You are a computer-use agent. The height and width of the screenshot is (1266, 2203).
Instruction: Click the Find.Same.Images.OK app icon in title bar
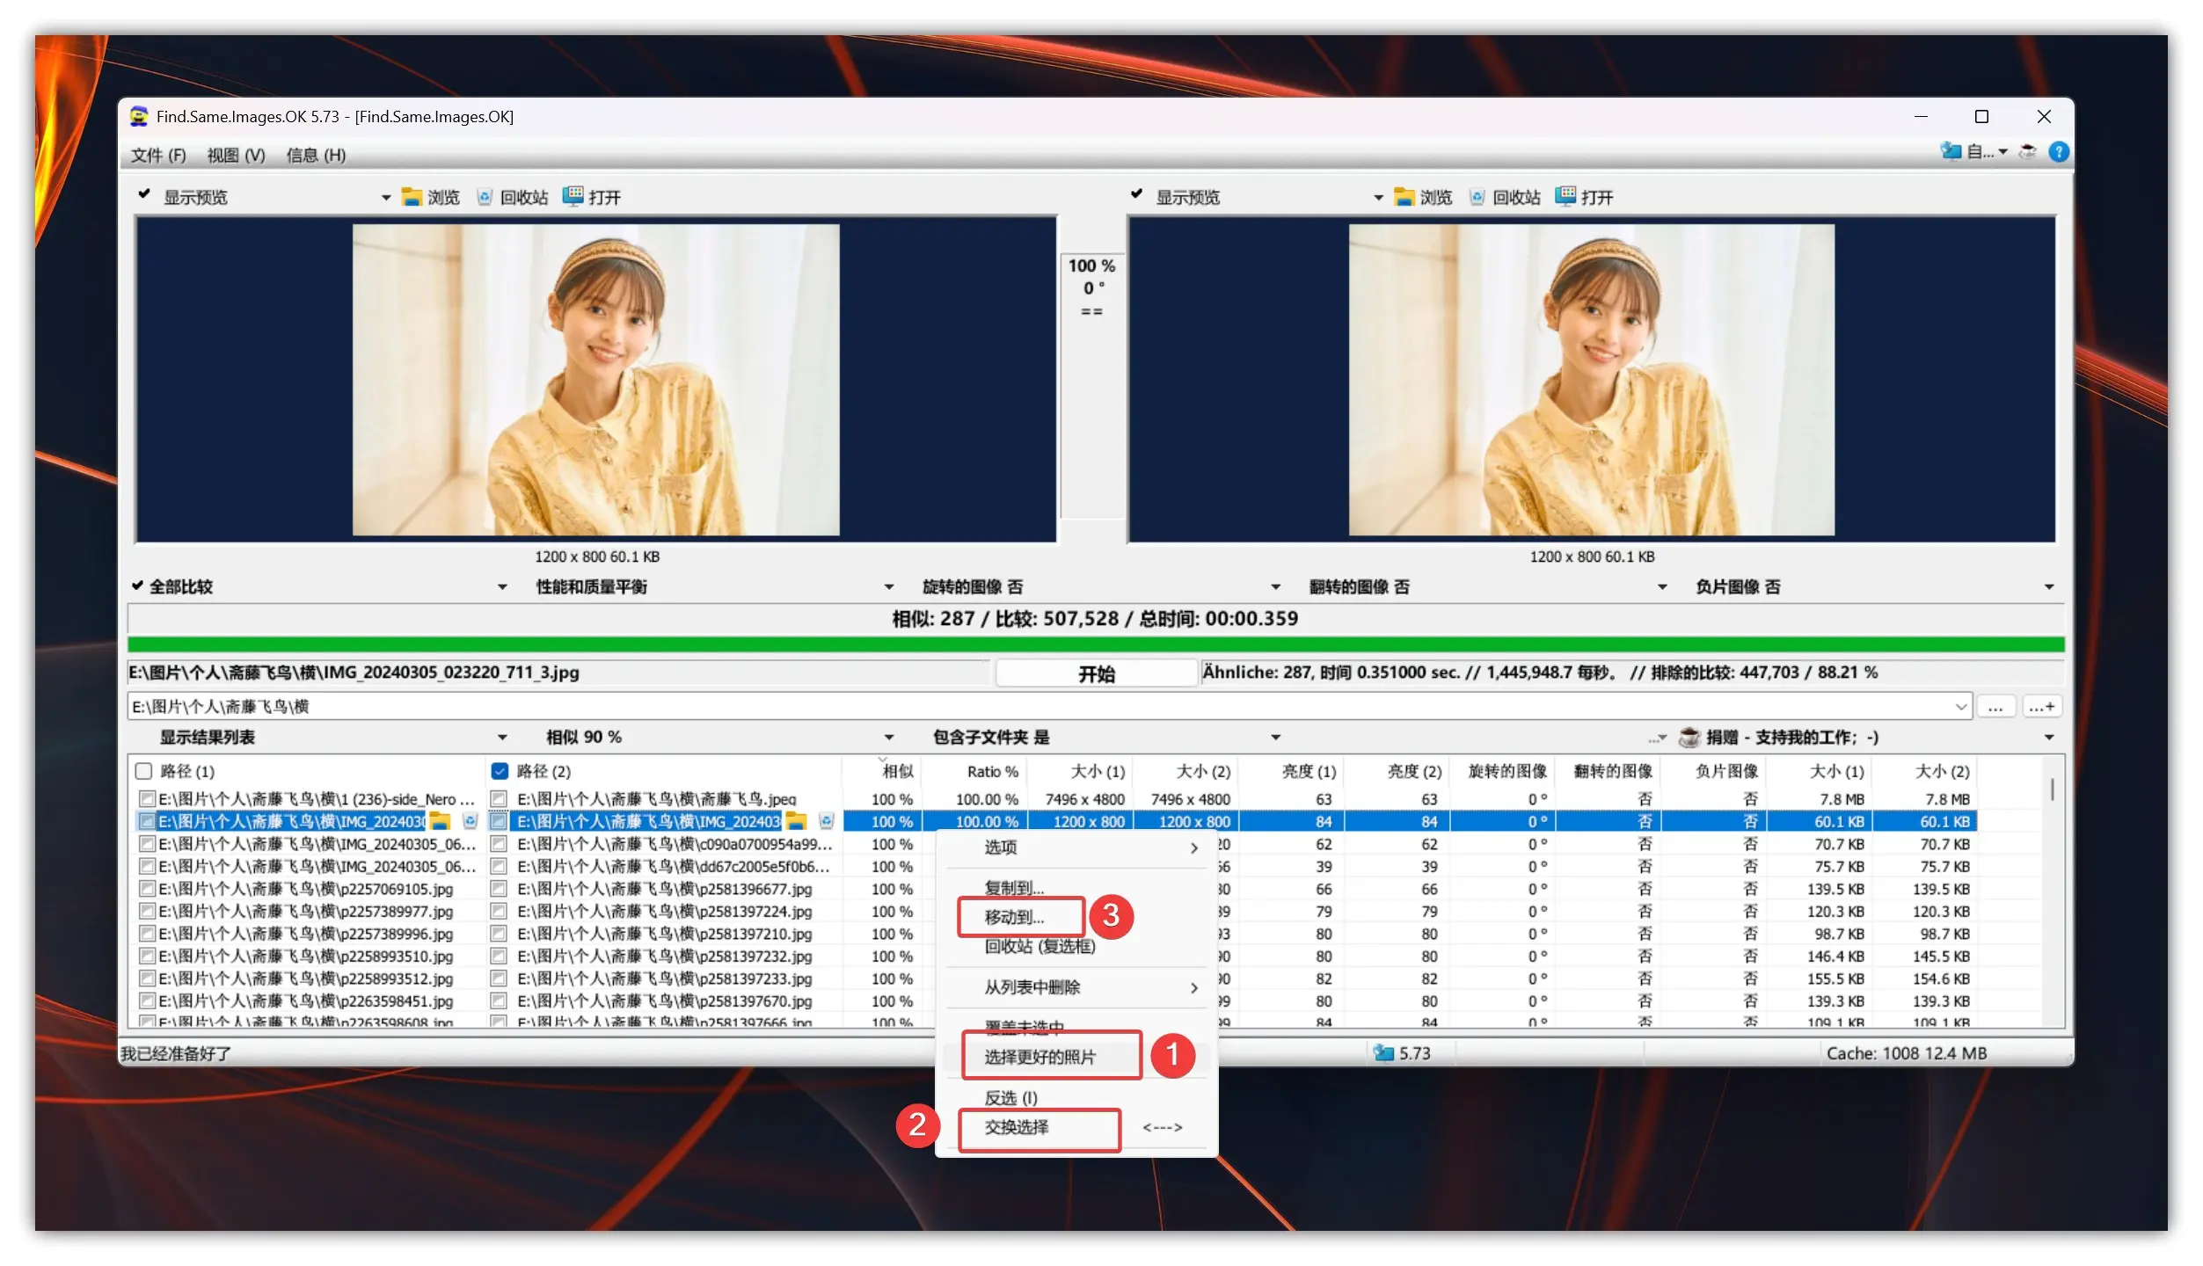(x=139, y=116)
